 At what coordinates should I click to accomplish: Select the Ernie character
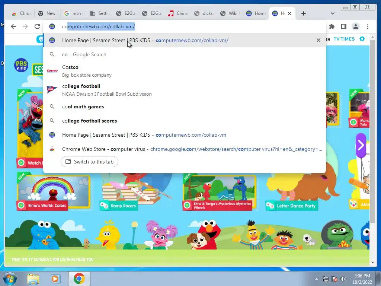(x=285, y=240)
